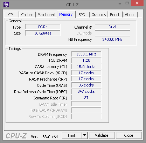Click the empty Row To Column field
The image size is (146, 143).
[86, 116]
